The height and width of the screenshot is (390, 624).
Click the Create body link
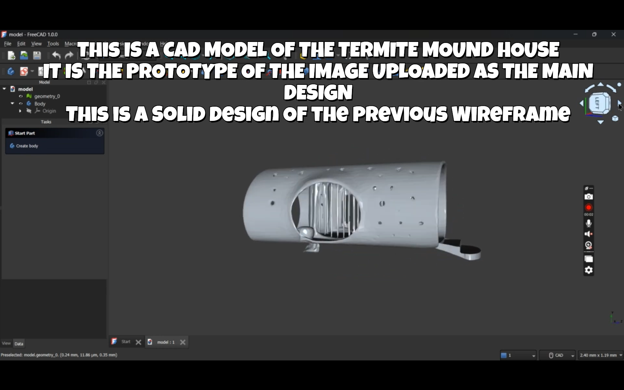click(27, 146)
